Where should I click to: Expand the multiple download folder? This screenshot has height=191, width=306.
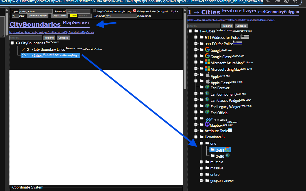201,162
